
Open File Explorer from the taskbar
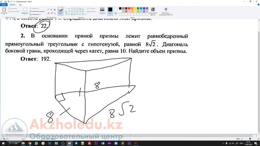pos(23,143)
